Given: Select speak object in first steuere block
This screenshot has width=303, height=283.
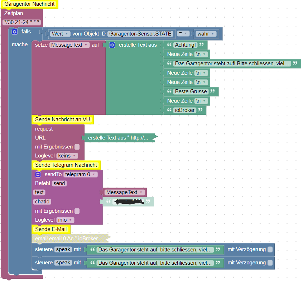Looking at the screenshot, I should click(63, 250).
